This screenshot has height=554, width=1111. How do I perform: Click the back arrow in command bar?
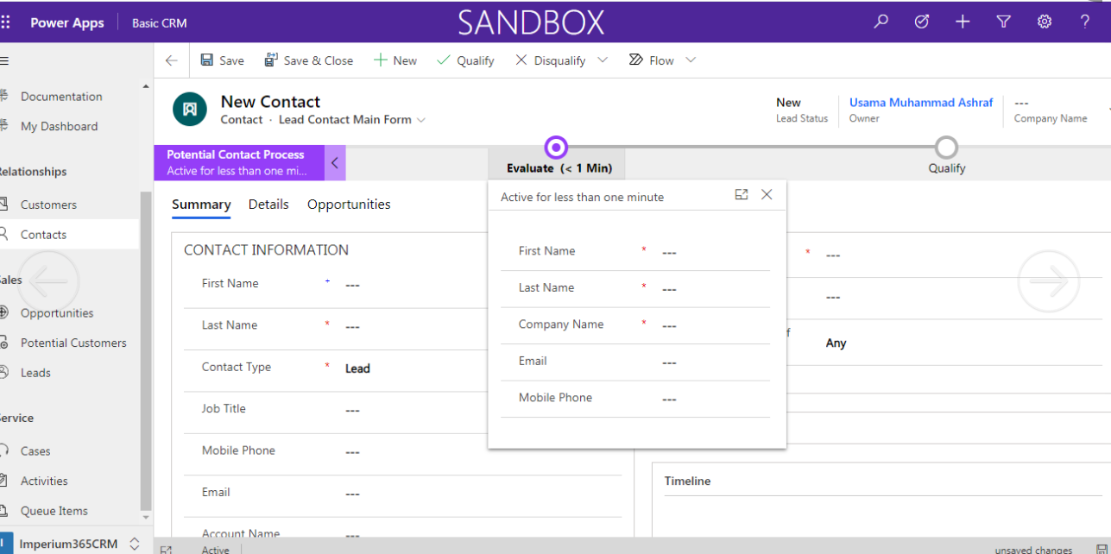[x=171, y=60]
